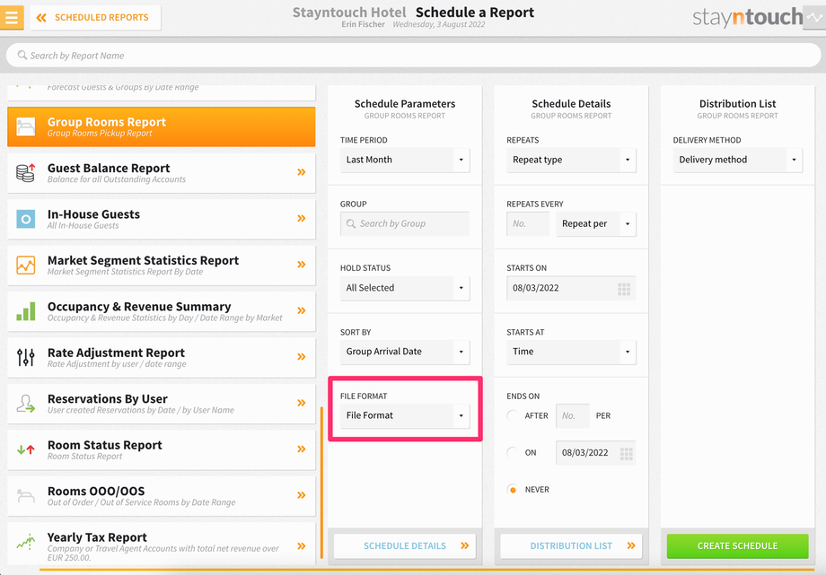Open the Starts On calendar grid icon
This screenshot has width=826, height=575.
(x=624, y=289)
